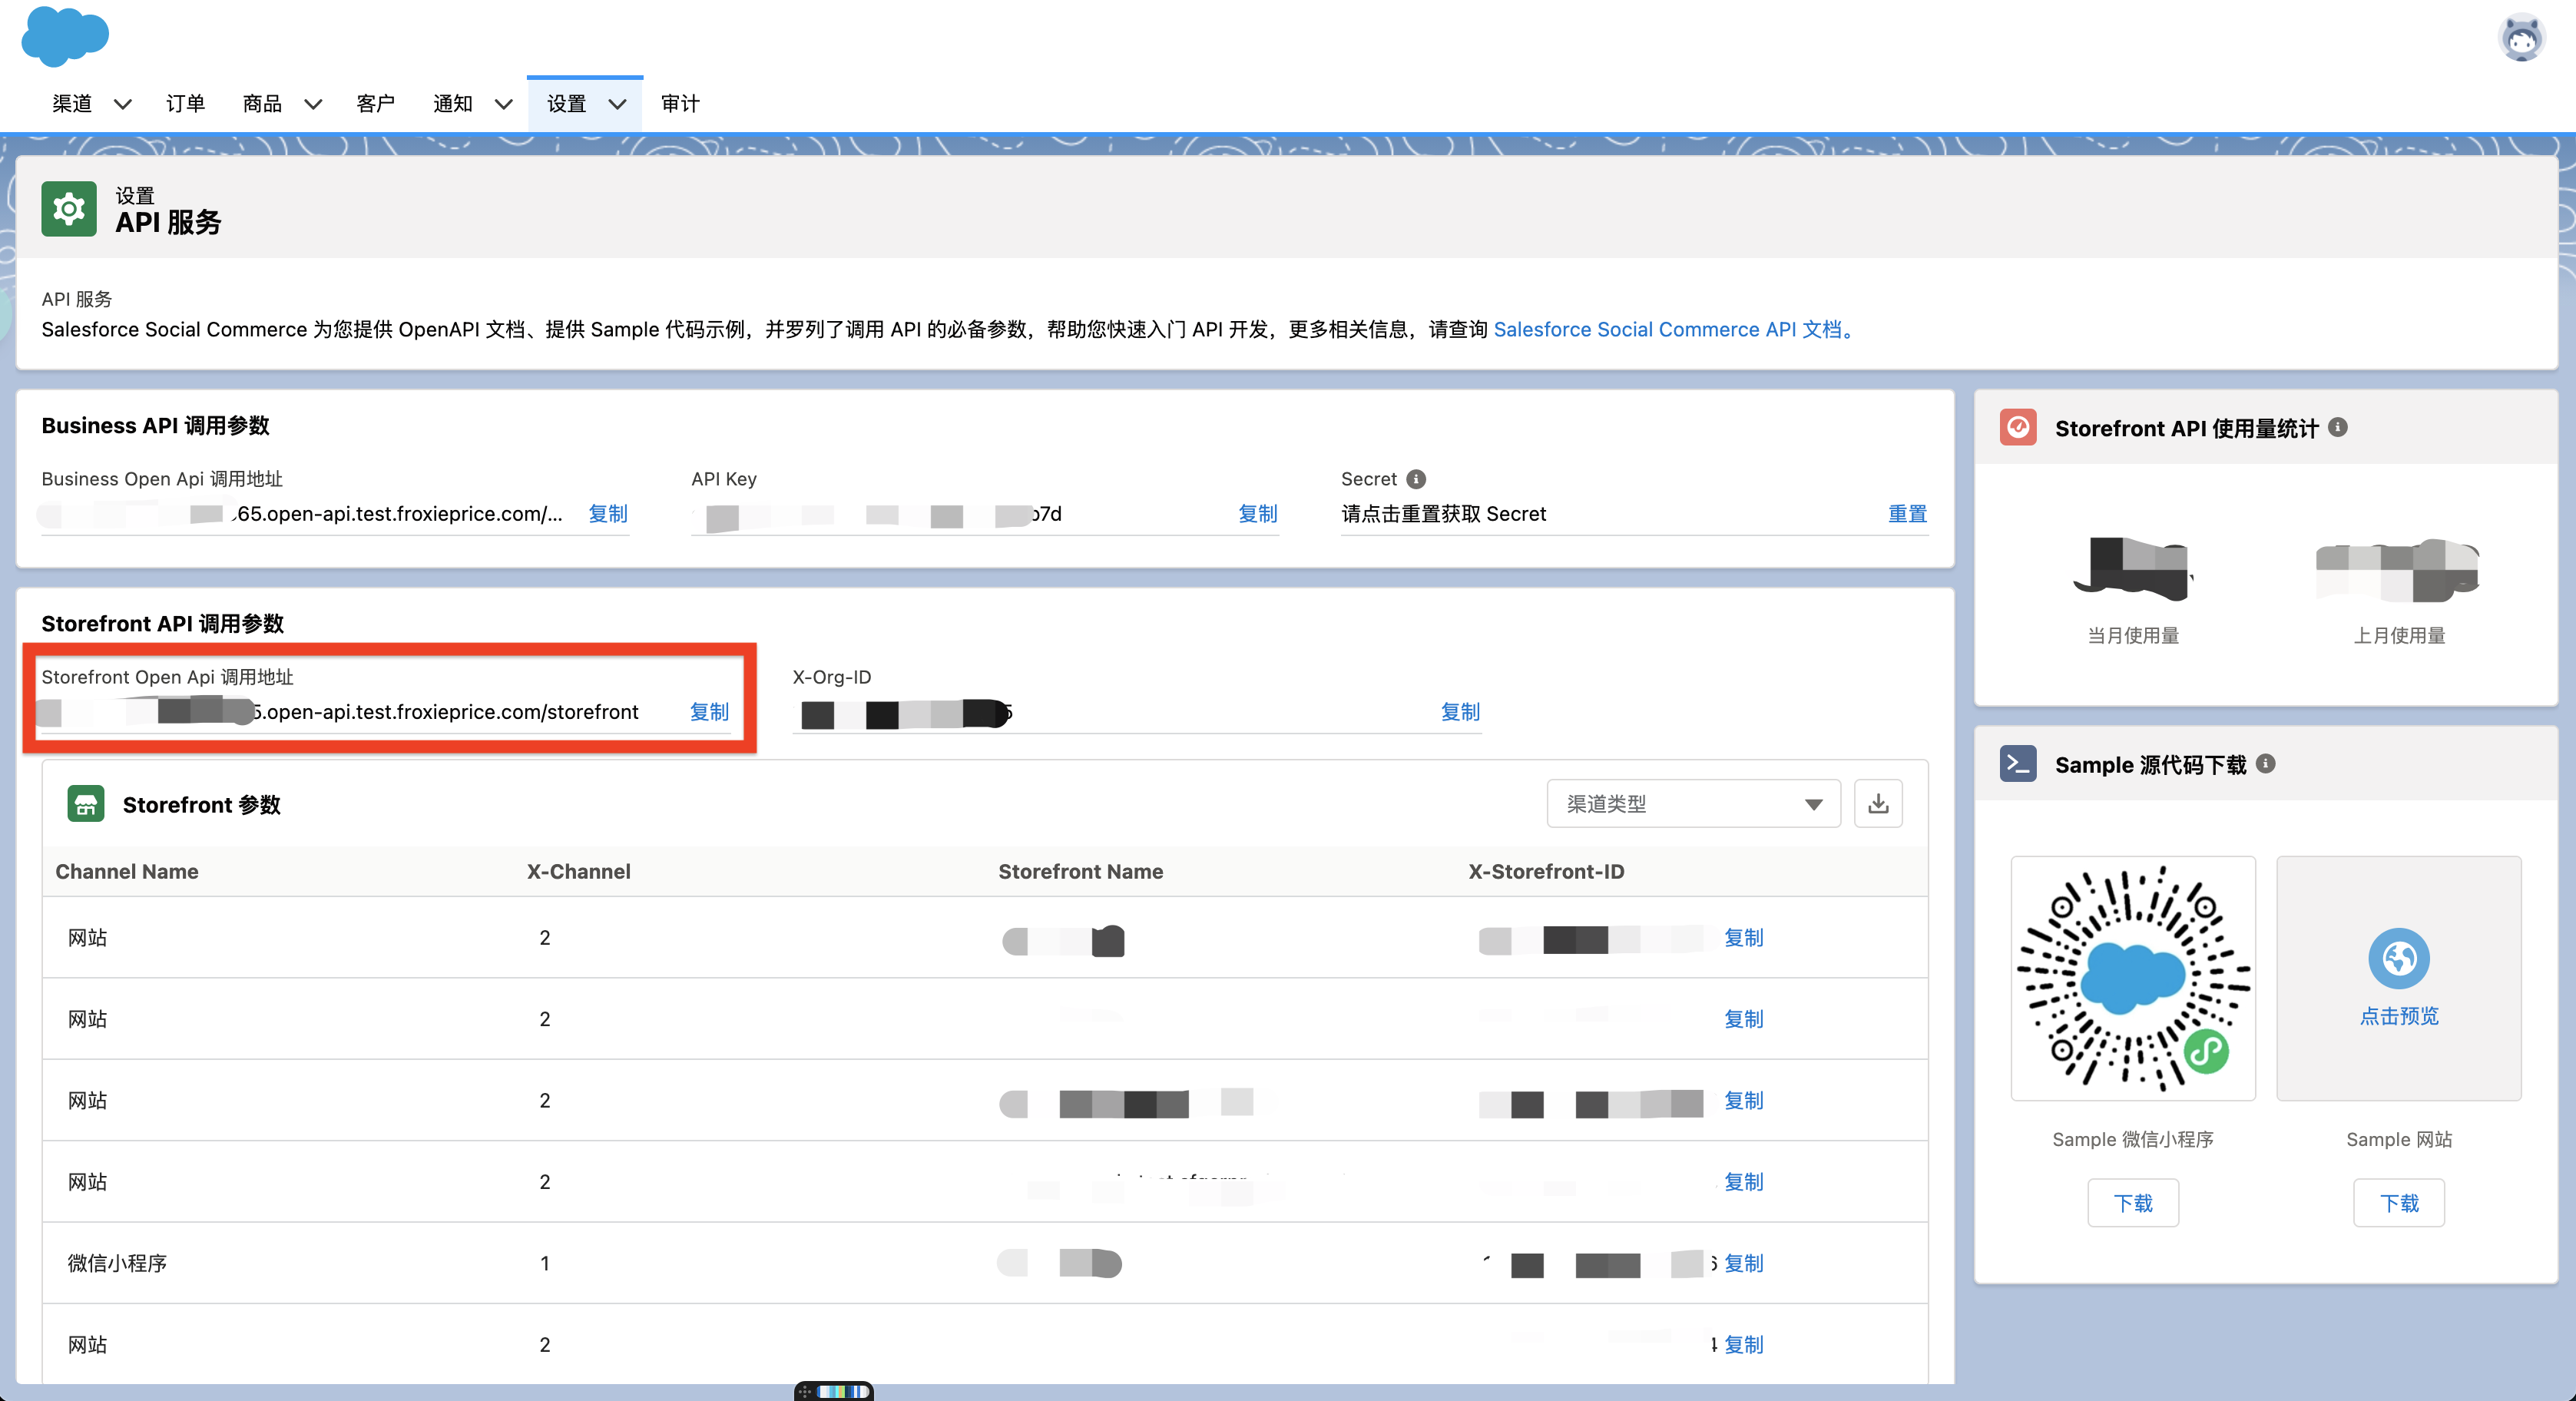Image resolution: width=2576 pixels, height=1401 pixels.
Task: Click the download icon beside 渠道类型
Action: 1878,804
